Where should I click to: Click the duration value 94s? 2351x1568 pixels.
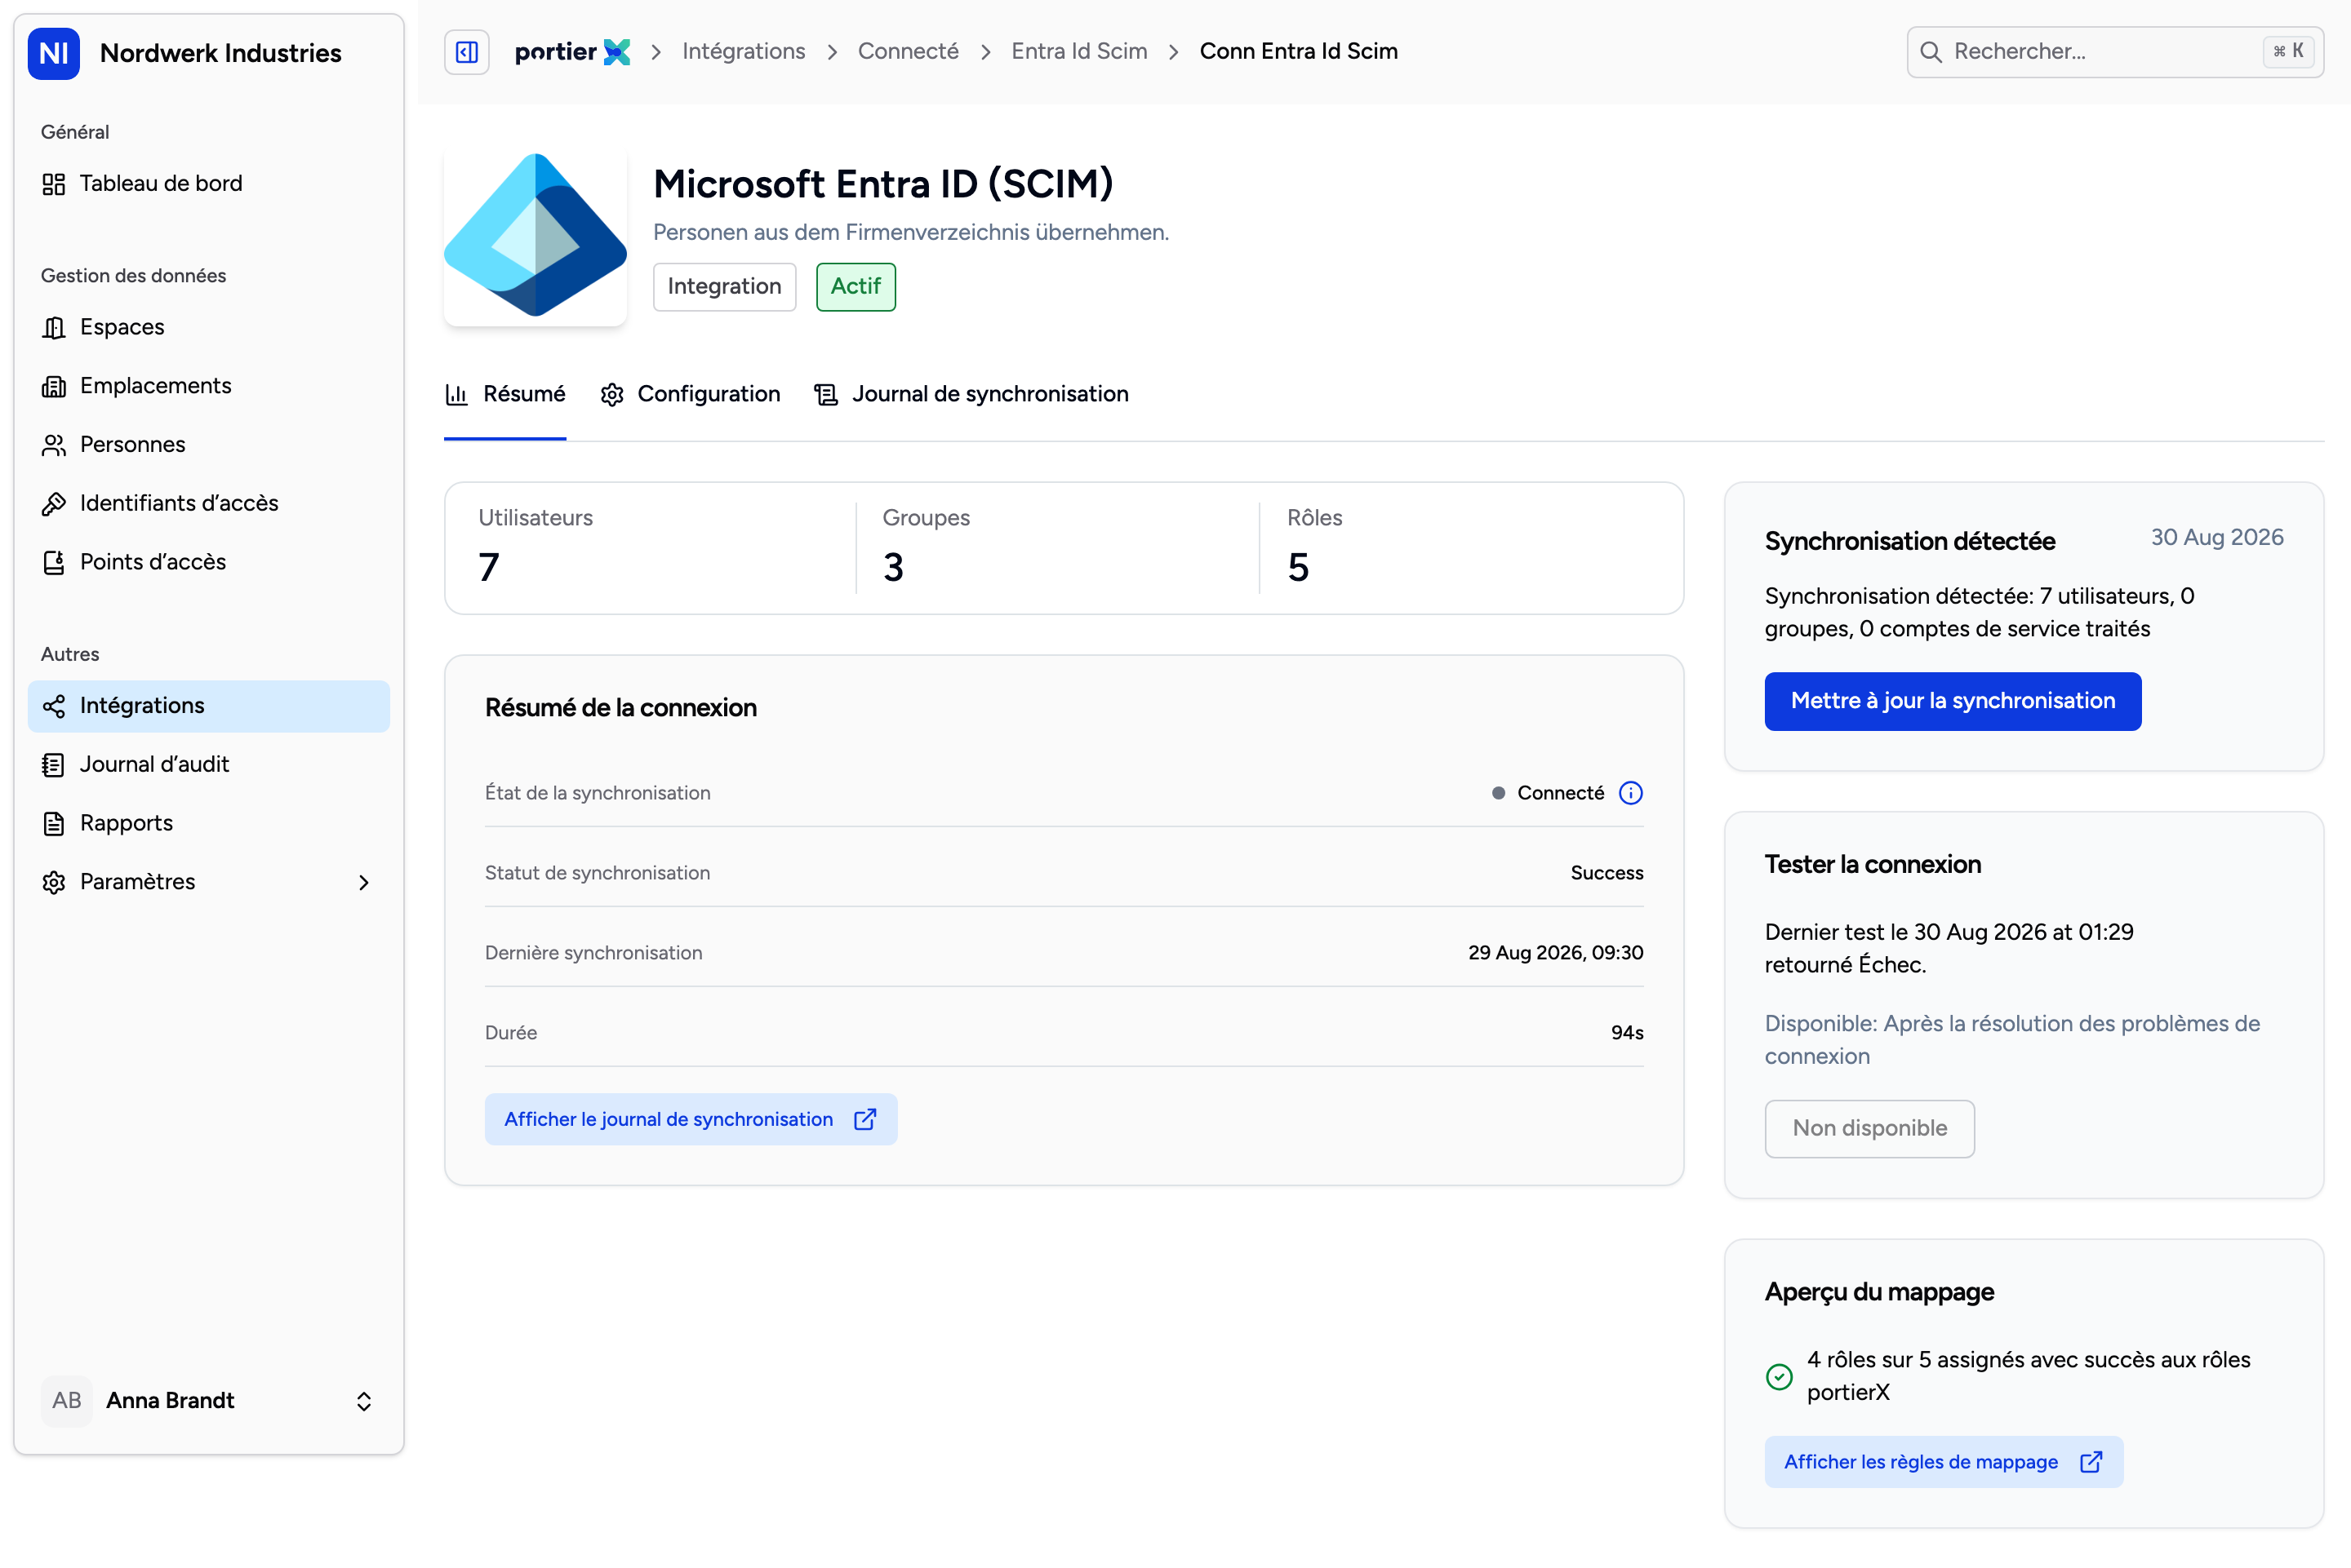pyautogui.click(x=1627, y=1033)
